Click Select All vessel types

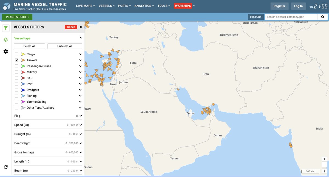coord(29,46)
